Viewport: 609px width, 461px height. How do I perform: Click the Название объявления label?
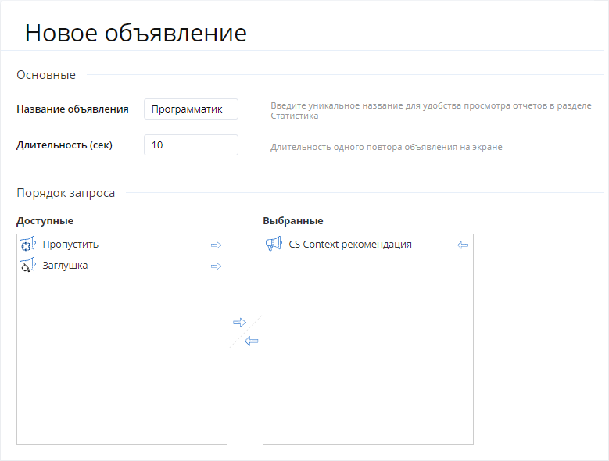(73, 109)
